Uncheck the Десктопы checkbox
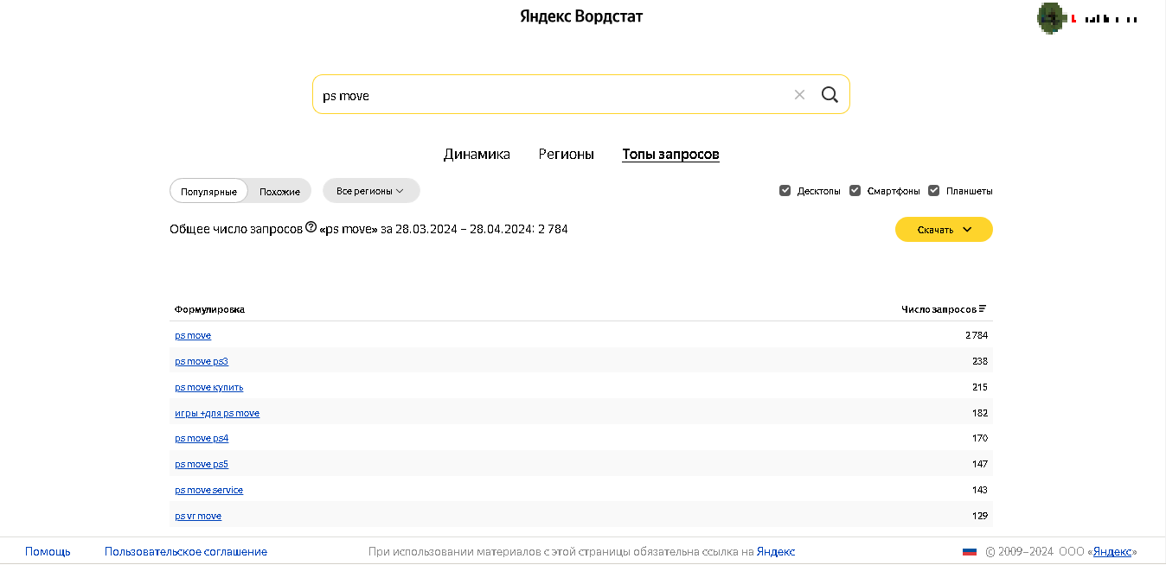The width and height of the screenshot is (1166, 565). tap(785, 191)
